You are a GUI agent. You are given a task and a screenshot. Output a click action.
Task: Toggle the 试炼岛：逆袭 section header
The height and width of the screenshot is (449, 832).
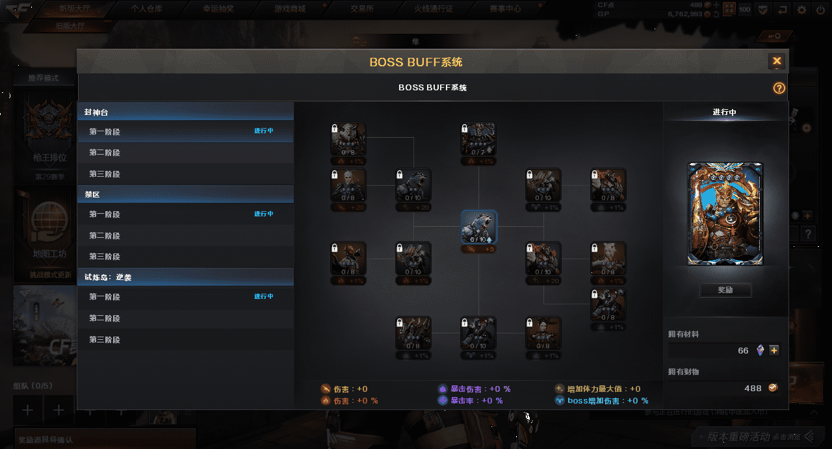(185, 277)
